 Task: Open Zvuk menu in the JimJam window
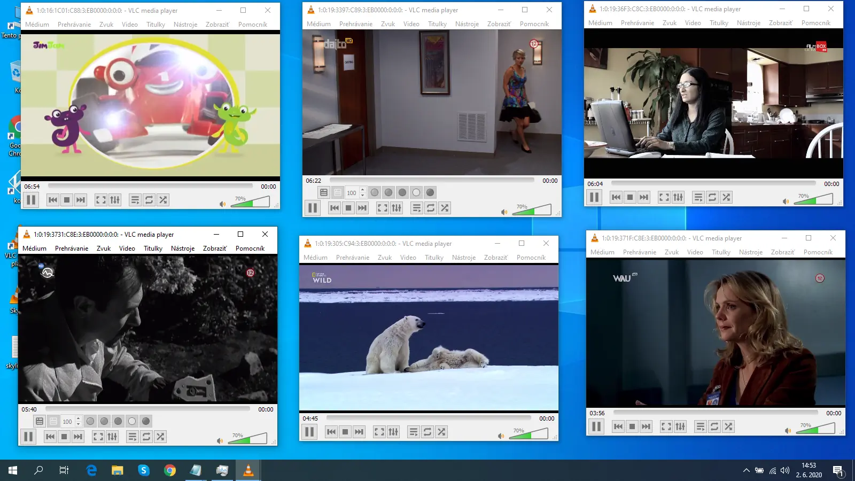coord(106,25)
